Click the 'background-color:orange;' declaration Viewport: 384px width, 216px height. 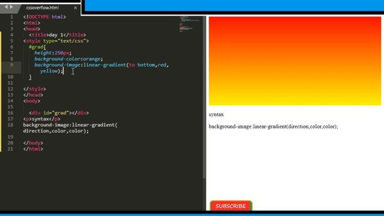[69, 59]
